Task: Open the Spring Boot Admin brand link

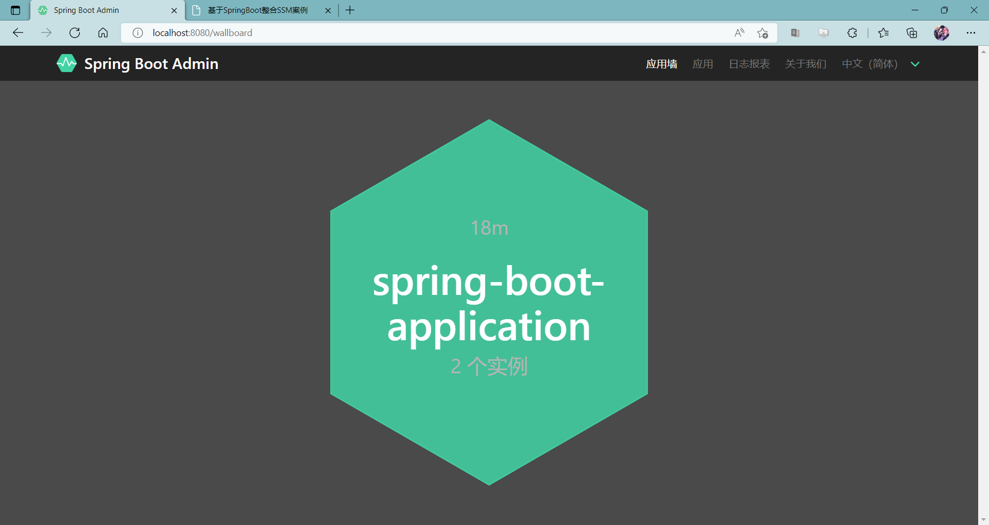Action: [138, 63]
